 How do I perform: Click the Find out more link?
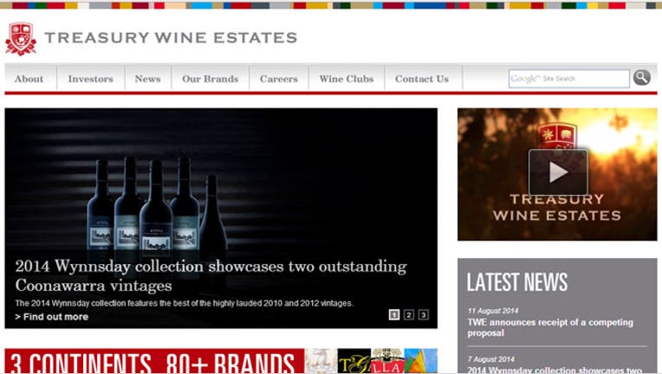click(x=51, y=317)
